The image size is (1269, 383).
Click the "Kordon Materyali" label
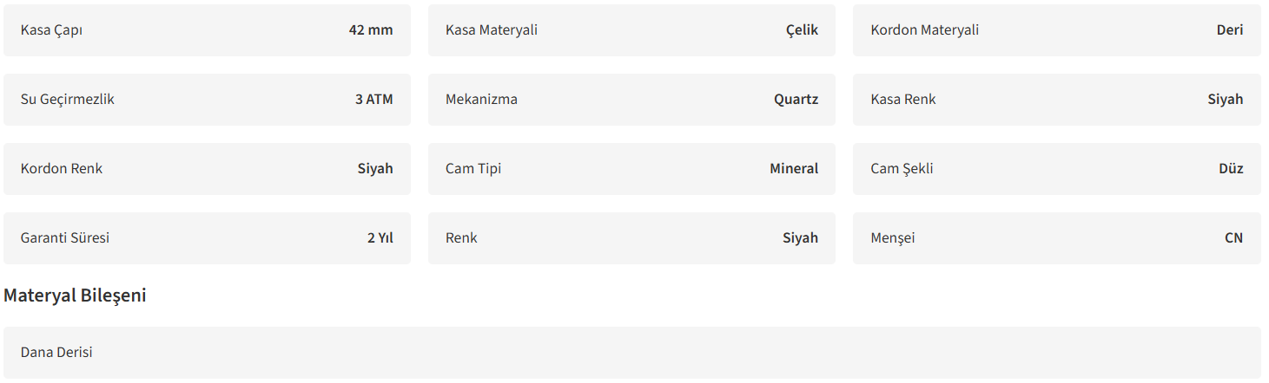[x=924, y=30]
